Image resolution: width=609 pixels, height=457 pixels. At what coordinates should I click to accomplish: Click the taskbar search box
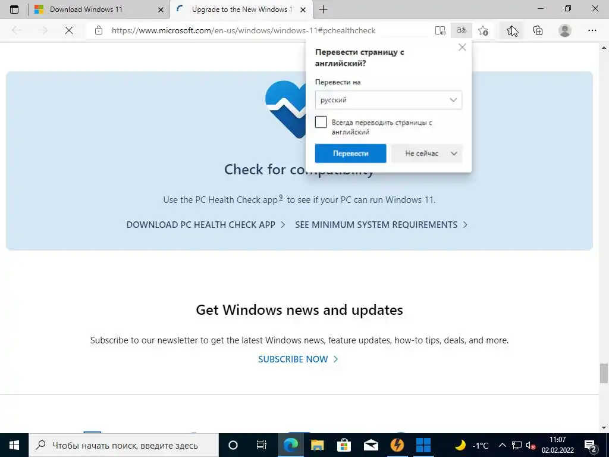coord(124,445)
